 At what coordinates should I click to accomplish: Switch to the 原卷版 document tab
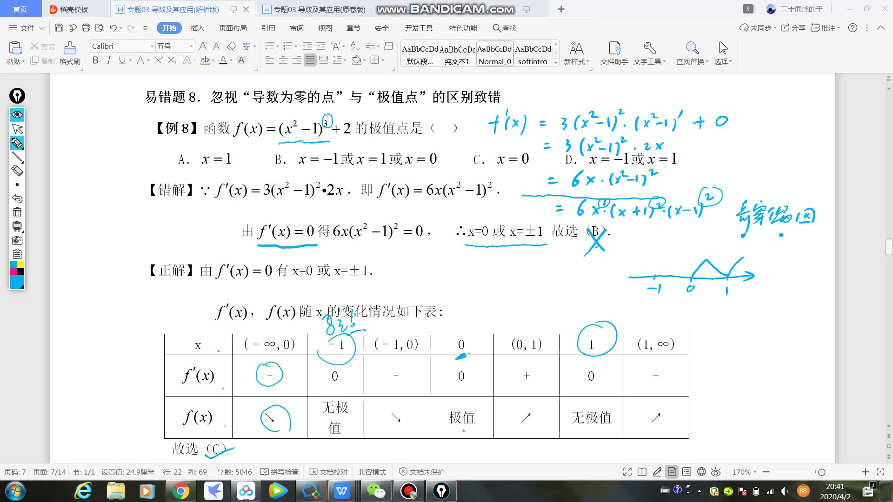click(x=319, y=9)
